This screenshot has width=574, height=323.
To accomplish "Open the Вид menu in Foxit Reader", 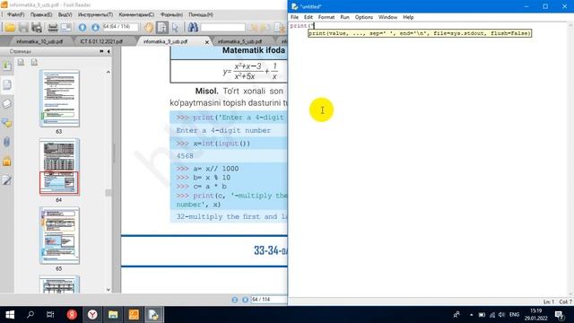I will [65, 14].
